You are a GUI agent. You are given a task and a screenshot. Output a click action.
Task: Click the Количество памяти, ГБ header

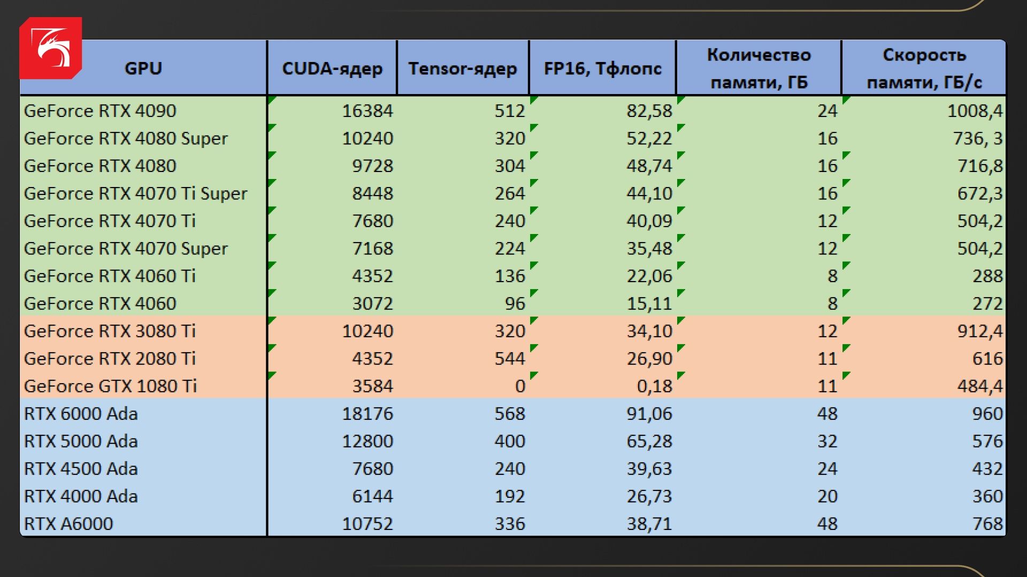[x=758, y=68]
